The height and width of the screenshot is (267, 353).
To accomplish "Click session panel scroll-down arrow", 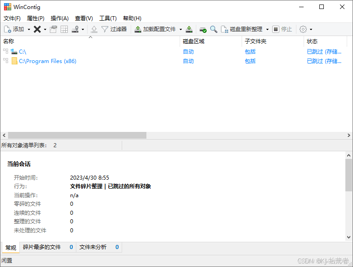I will [349, 237].
